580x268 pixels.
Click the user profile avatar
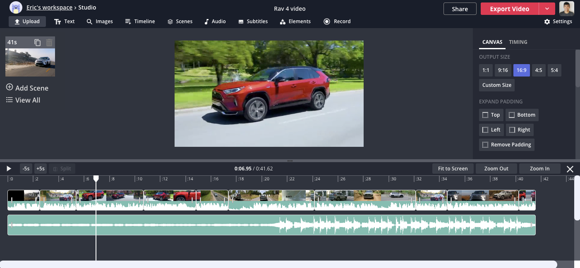[x=566, y=9]
